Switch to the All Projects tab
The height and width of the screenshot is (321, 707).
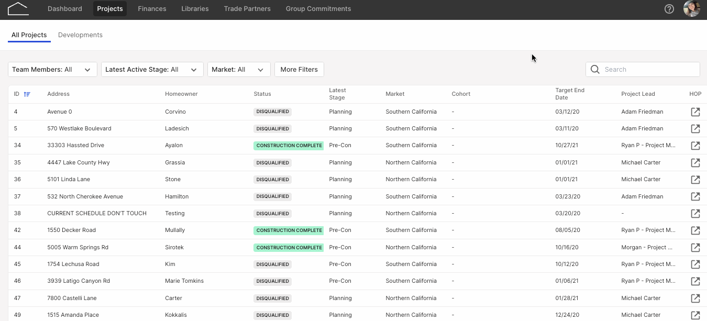click(29, 35)
